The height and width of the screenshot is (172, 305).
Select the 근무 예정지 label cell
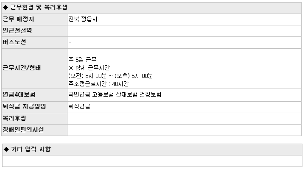pos(34,19)
